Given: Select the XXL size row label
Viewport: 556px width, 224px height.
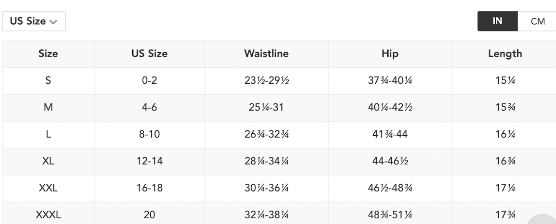Looking at the screenshot, I should [48, 189].
